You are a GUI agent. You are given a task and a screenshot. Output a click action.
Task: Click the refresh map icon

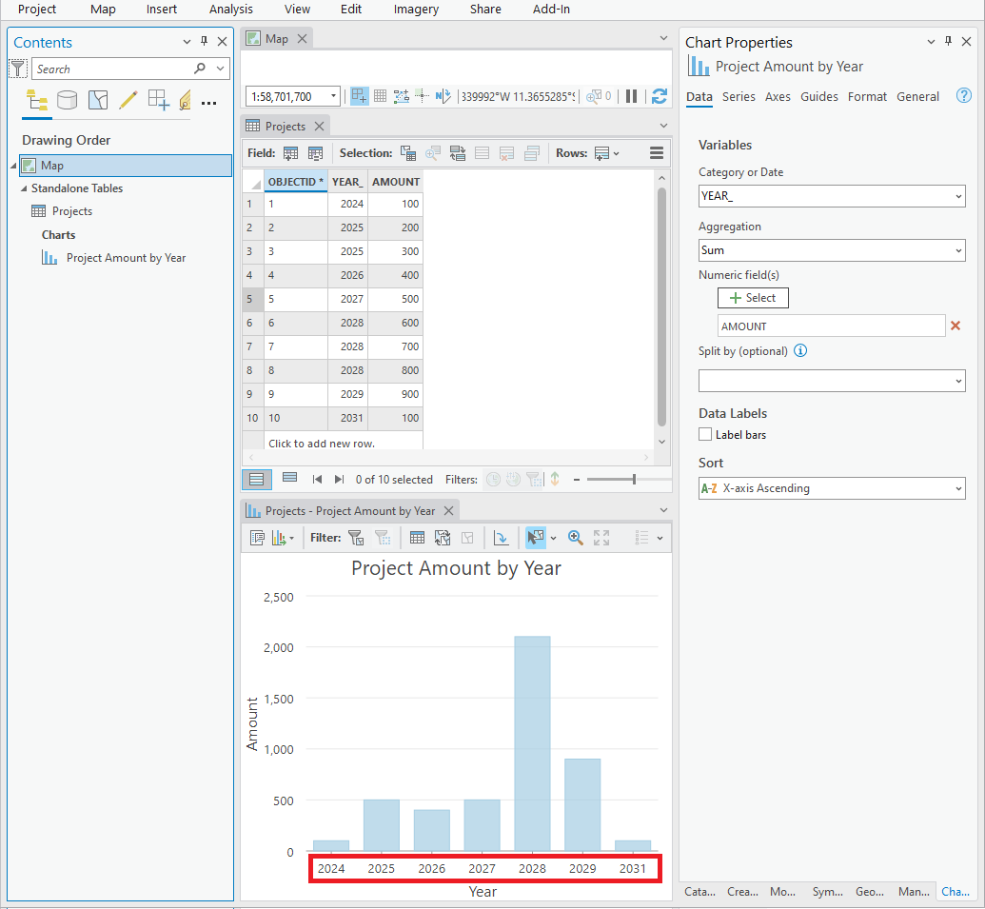659,96
